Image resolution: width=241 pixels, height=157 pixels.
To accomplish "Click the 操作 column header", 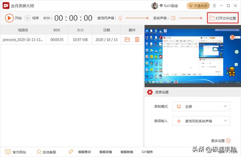I will tap(132, 30).
